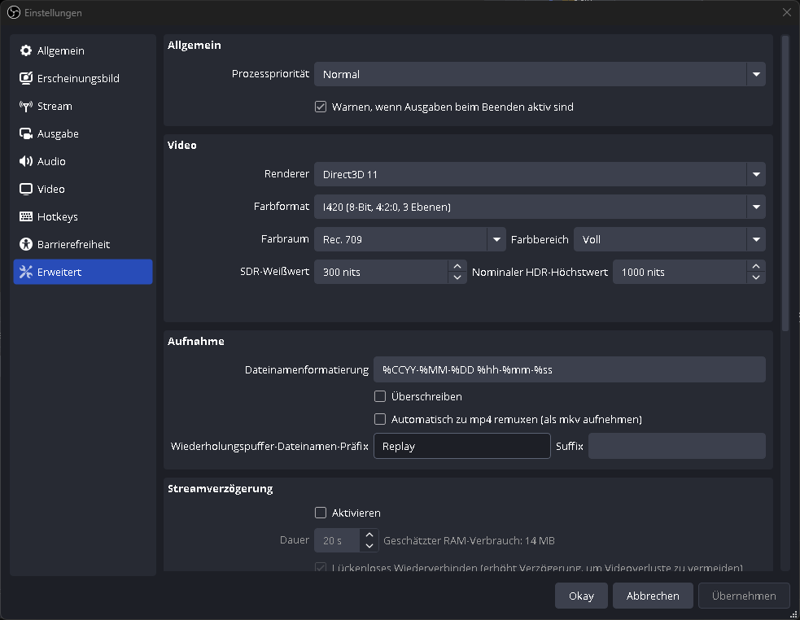
Task: Select the Erweitert settings tab
Action: point(83,272)
